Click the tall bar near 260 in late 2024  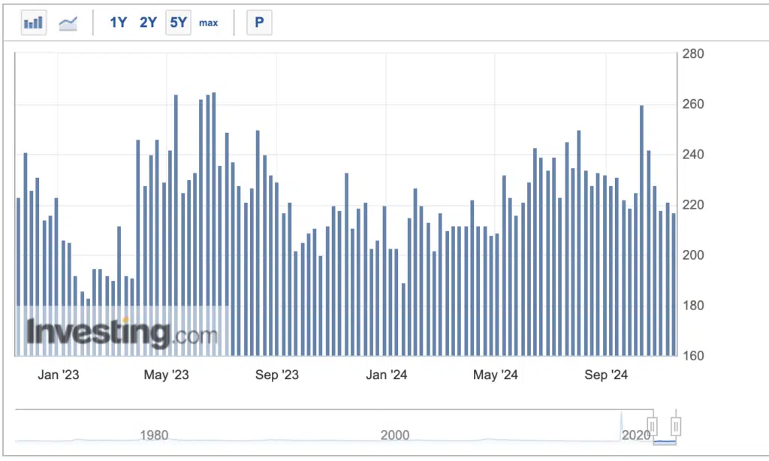(x=642, y=233)
